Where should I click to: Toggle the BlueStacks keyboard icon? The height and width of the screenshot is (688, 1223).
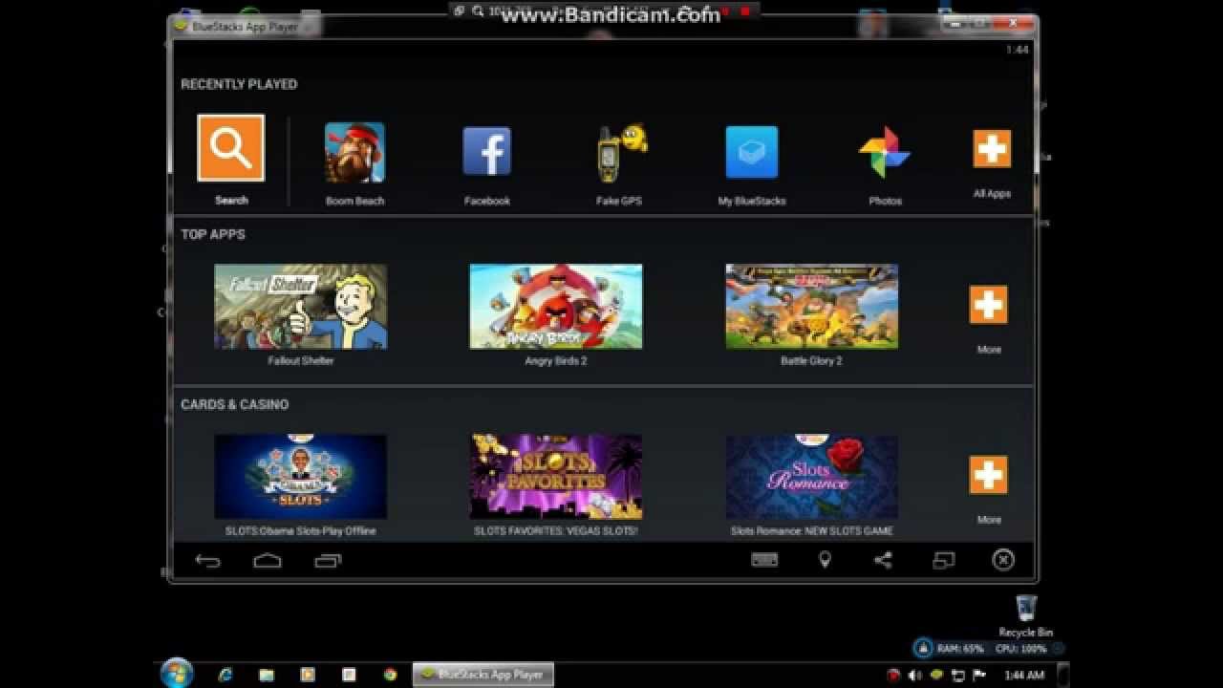pyautogui.click(x=764, y=561)
